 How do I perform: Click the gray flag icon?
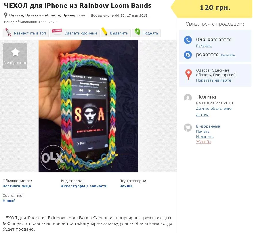coord(188,128)
